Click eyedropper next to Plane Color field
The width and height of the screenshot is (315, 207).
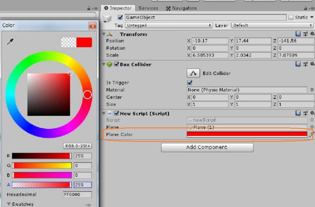(x=311, y=134)
